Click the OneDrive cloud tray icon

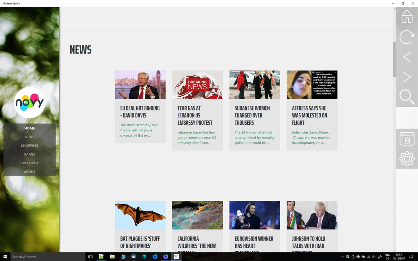pos(358,257)
